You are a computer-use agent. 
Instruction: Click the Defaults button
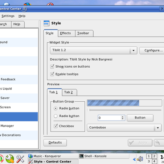55,143
